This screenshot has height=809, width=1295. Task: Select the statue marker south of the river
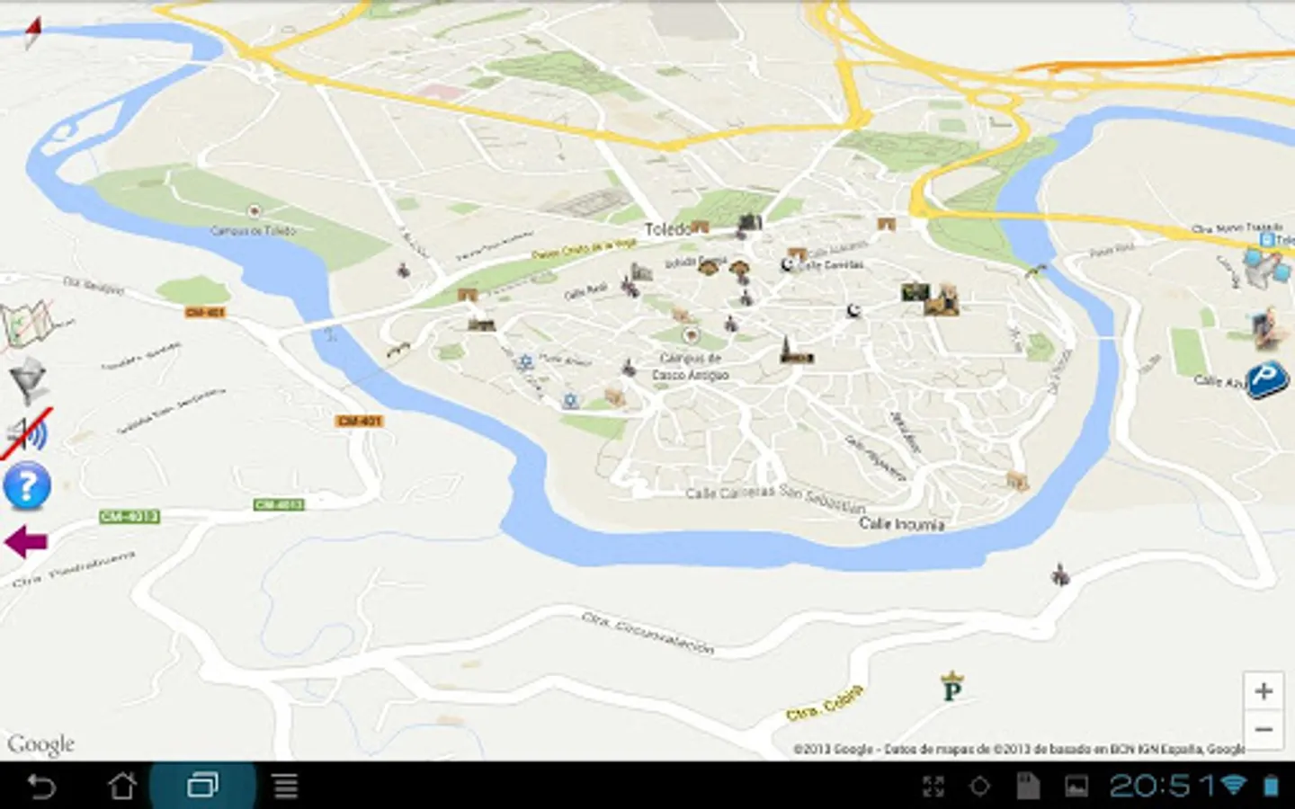click(x=1061, y=574)
